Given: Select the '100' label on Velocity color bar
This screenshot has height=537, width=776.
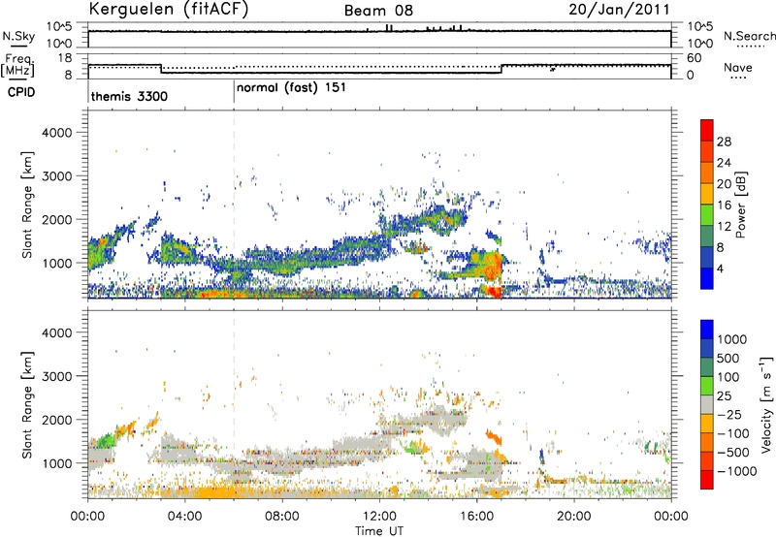Looking at the screenshot, I should [x=728, y=377].
